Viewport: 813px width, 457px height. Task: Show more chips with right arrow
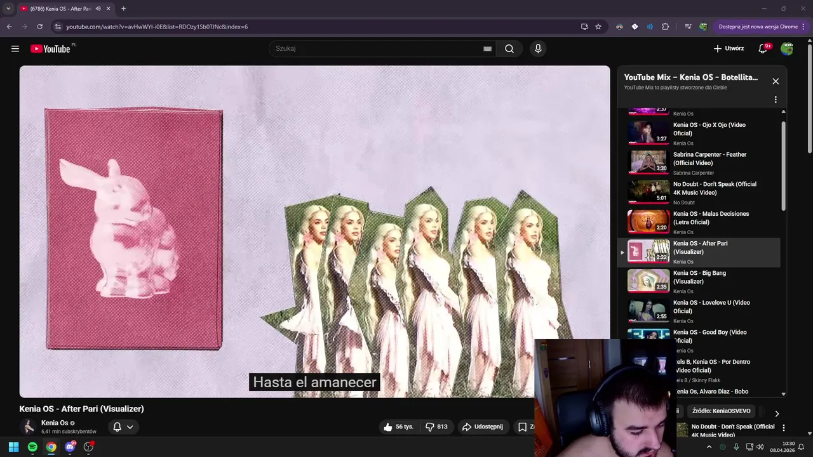[x=776, y=413]
